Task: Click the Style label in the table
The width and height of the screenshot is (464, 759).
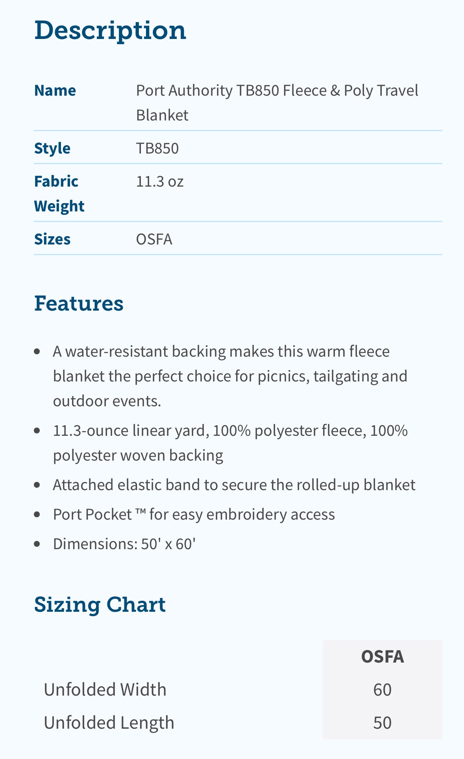Action: (x=52, y=148)
